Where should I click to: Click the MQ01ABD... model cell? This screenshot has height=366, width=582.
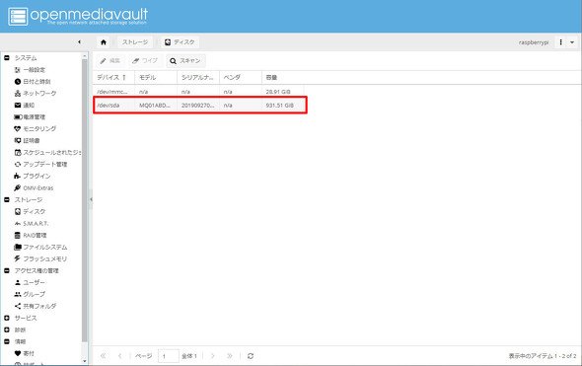click(155, 106)
